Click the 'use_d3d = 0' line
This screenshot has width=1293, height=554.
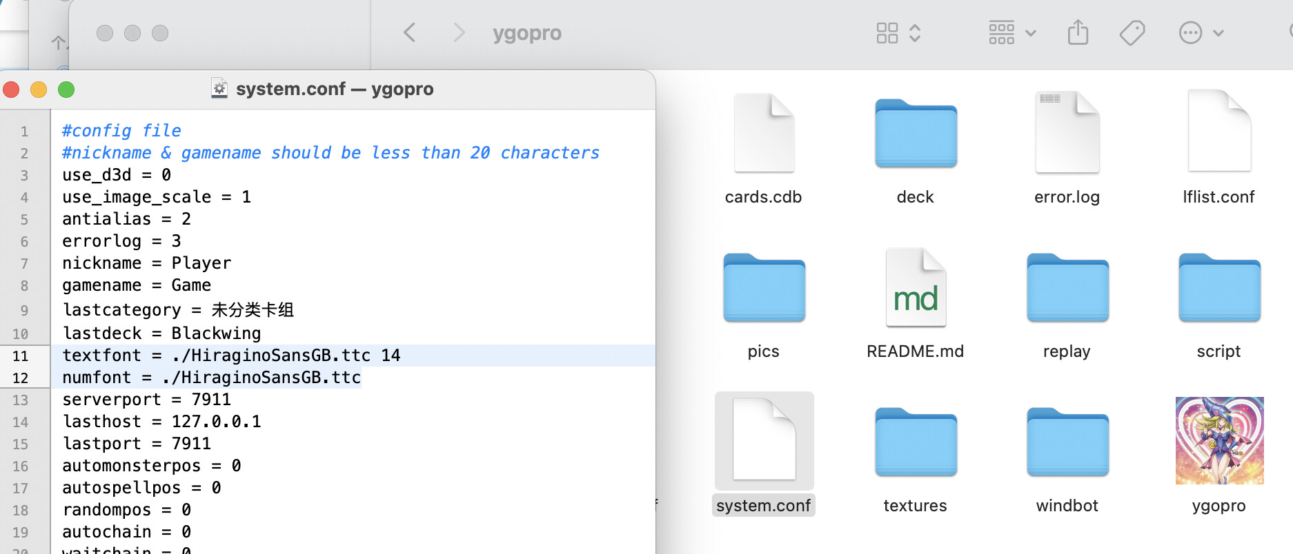117,175
